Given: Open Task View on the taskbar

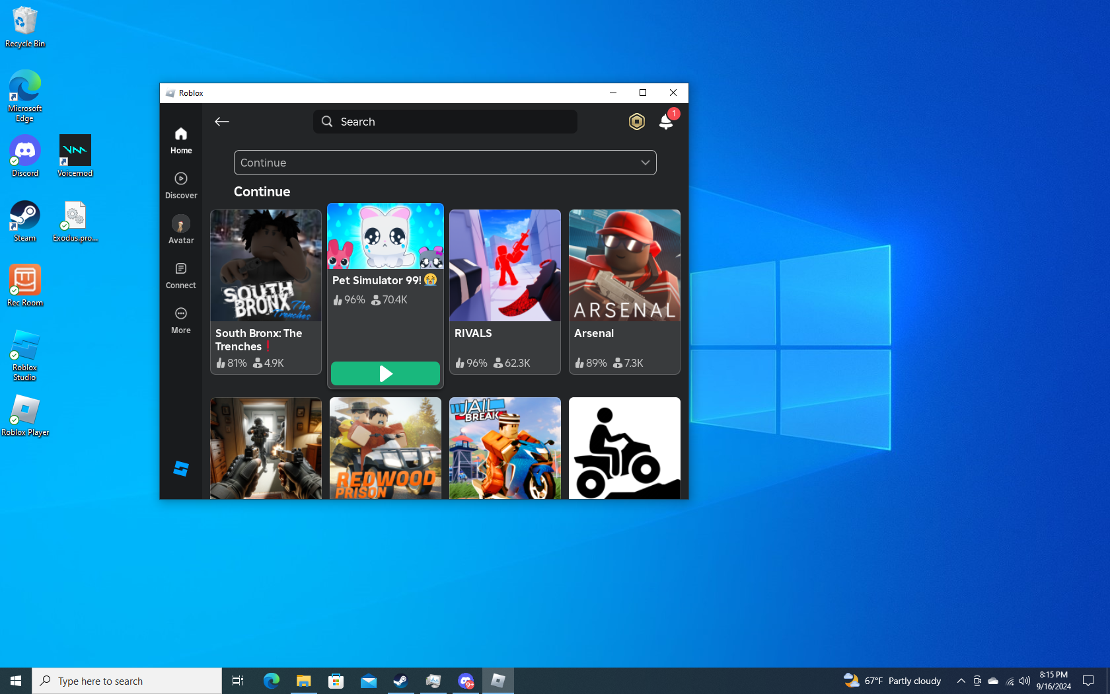Looking at the screenshot, I should [238, 681].
